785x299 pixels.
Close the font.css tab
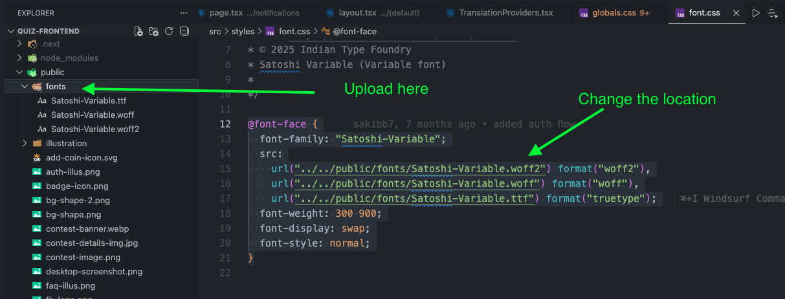pos(736,13)
